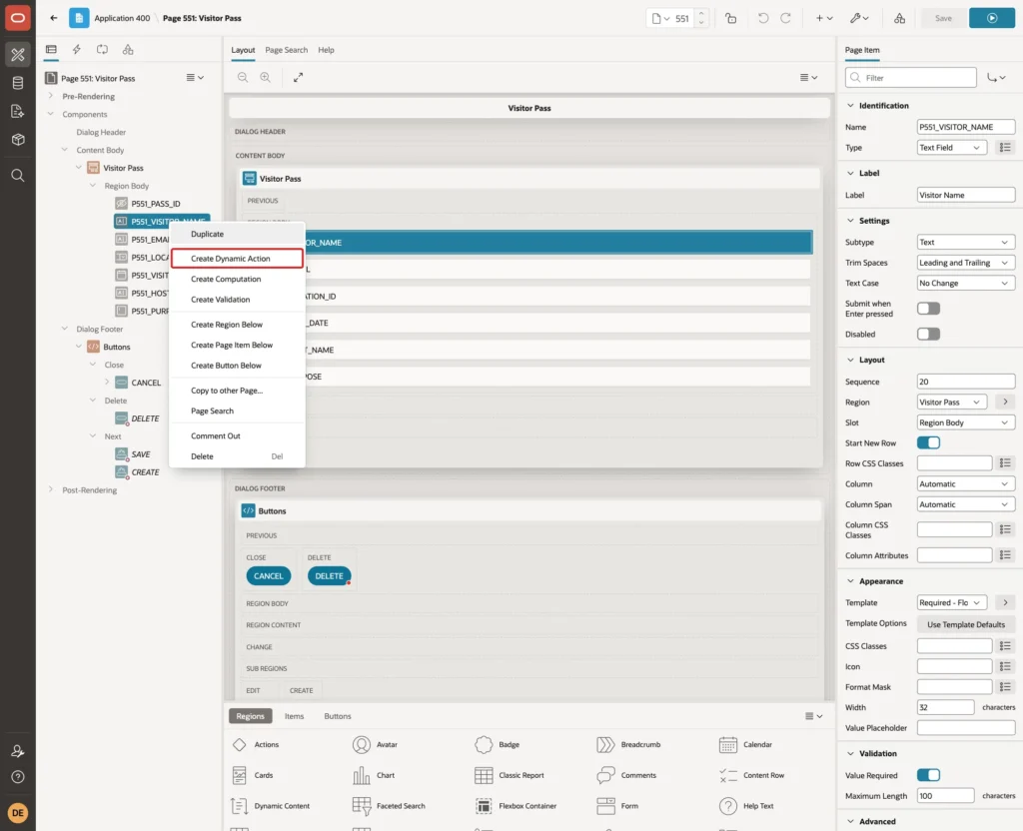This screenshot has width=1023, height=831.
Task: Switch to Help tab
Action: click(326, 50)
